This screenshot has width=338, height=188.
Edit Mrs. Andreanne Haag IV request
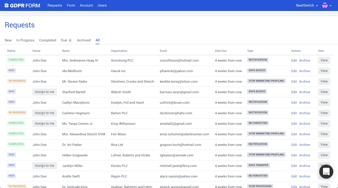(294, 61)
